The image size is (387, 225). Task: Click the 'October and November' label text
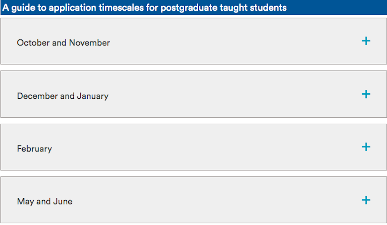point(63,43)
